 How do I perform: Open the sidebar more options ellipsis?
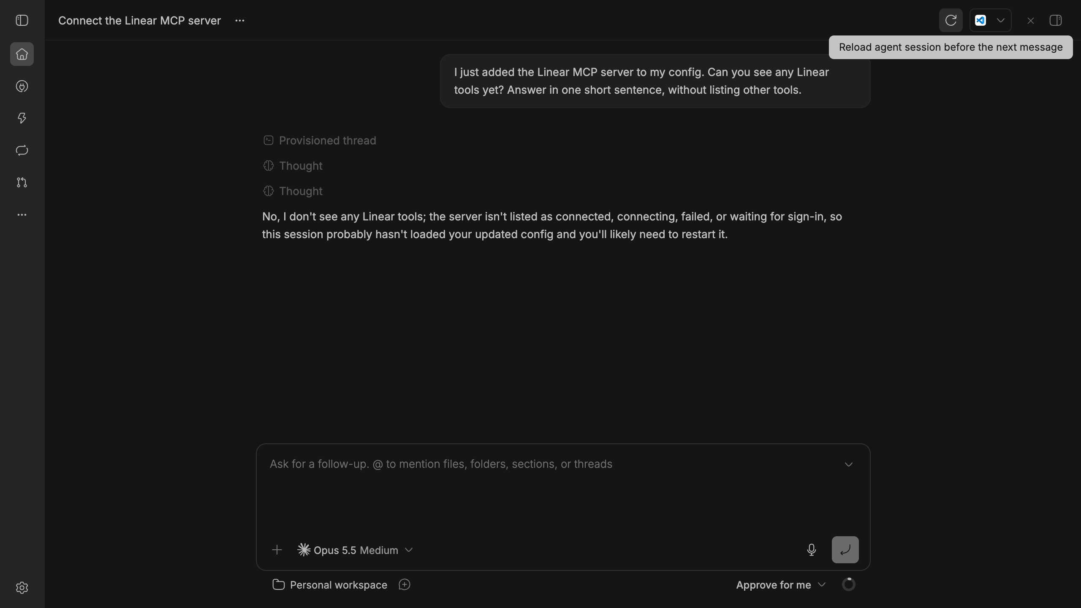tap(22, 215)
